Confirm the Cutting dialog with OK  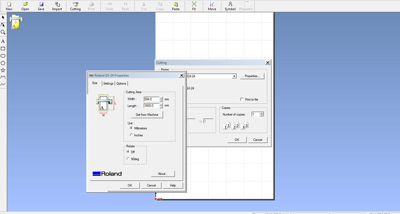tap(237, 140)
